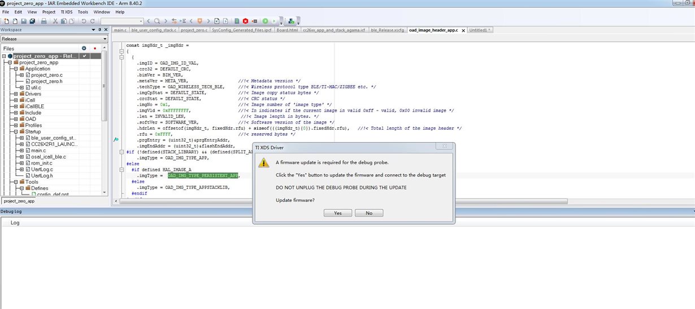
Task: Switch to SysConfig_Generated_Files.ipcf tab
Action: pos(242,29)
